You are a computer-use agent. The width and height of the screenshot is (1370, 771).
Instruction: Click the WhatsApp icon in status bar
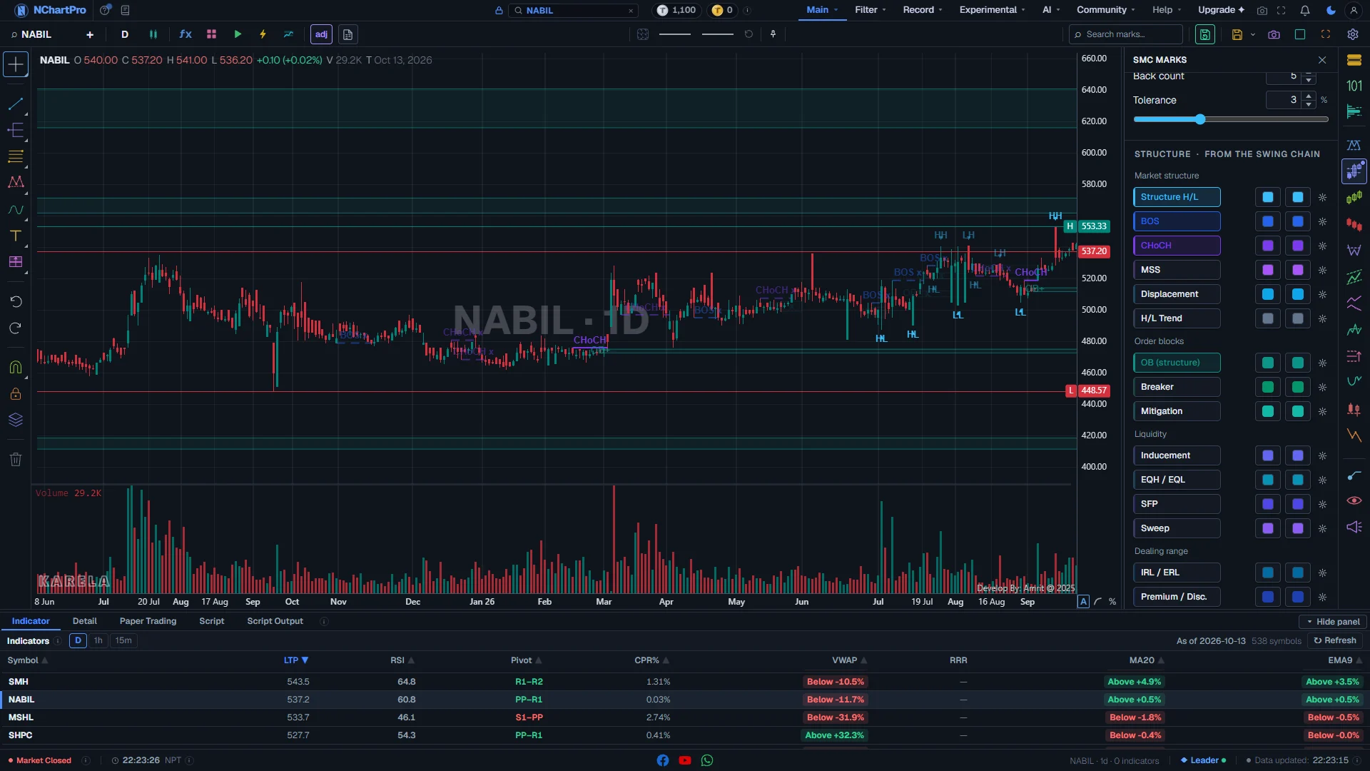pos(707,760)
